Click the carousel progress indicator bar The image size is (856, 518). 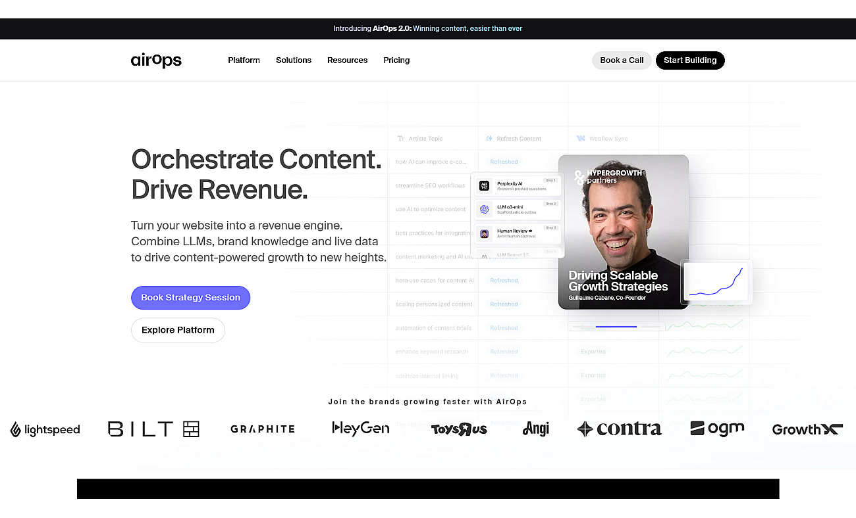pos(616,327)
